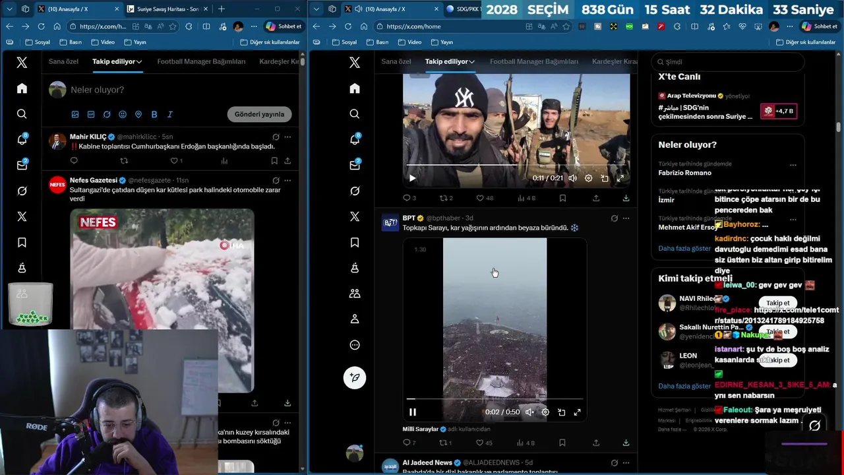Image resolution: width=844 pixels, height=475 pixels.
Task: Open picture-in-picture on BPT video
Action: 561,412
